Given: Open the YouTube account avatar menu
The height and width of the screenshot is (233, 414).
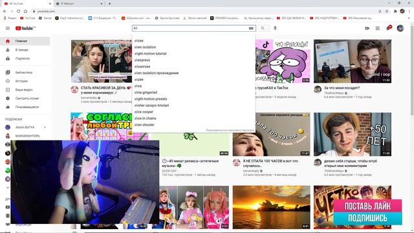Looking at the screenshot, I should coord(400,28).
